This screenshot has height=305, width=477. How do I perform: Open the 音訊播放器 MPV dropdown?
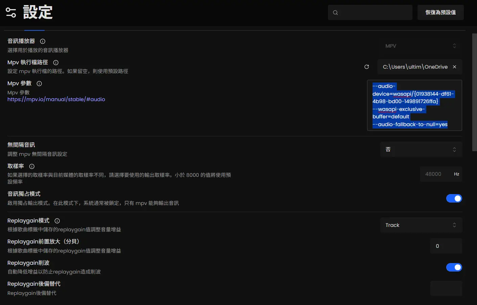tap(421, 46)
